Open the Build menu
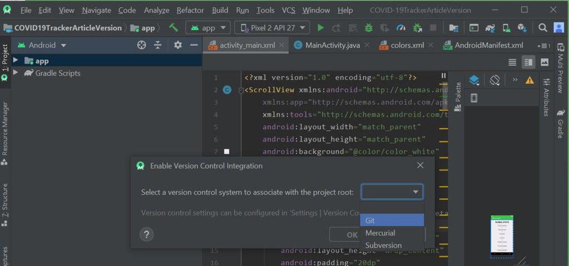This screenshot has width=569, height=266. 220,10
